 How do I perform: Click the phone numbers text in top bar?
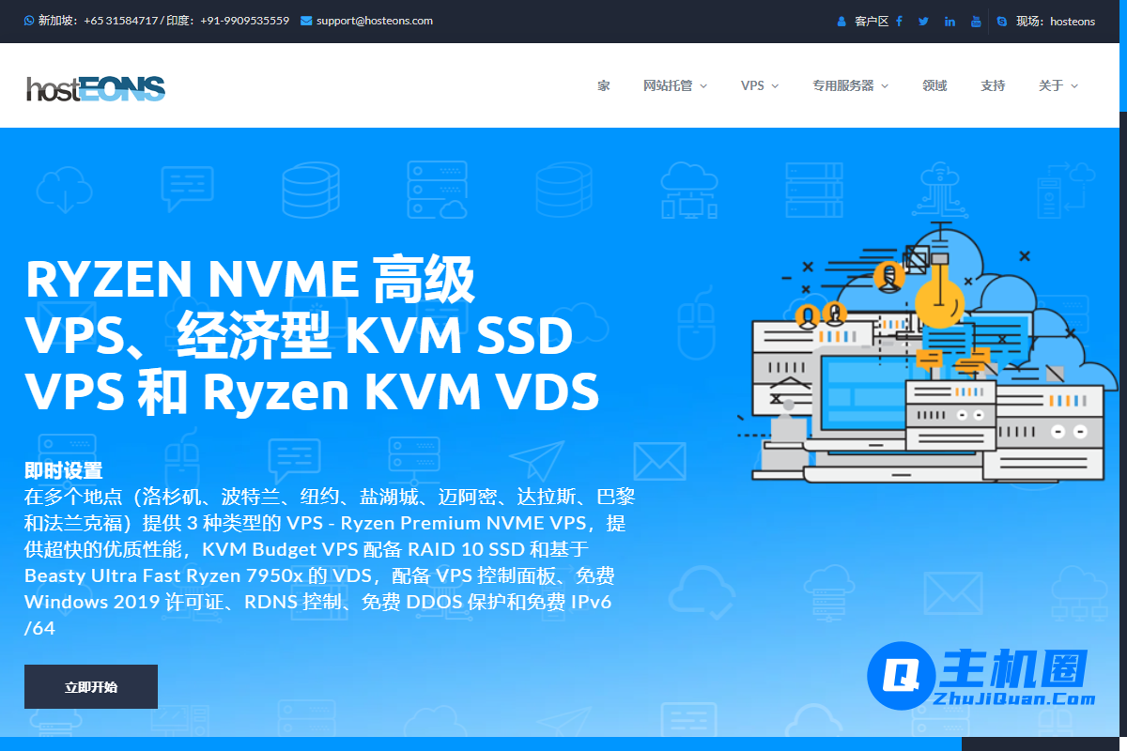point(163,21)
